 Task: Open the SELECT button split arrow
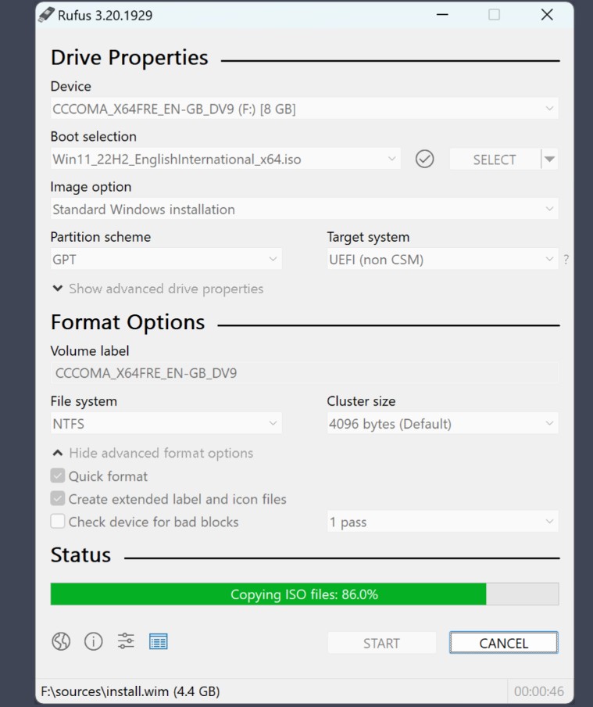[549, 160]
